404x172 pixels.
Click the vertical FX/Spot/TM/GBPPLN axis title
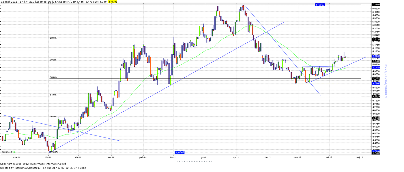point(385,81)
